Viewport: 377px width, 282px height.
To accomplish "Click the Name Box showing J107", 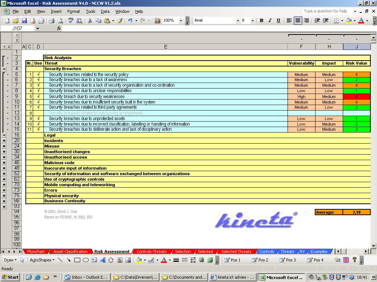I will point(17,28).
